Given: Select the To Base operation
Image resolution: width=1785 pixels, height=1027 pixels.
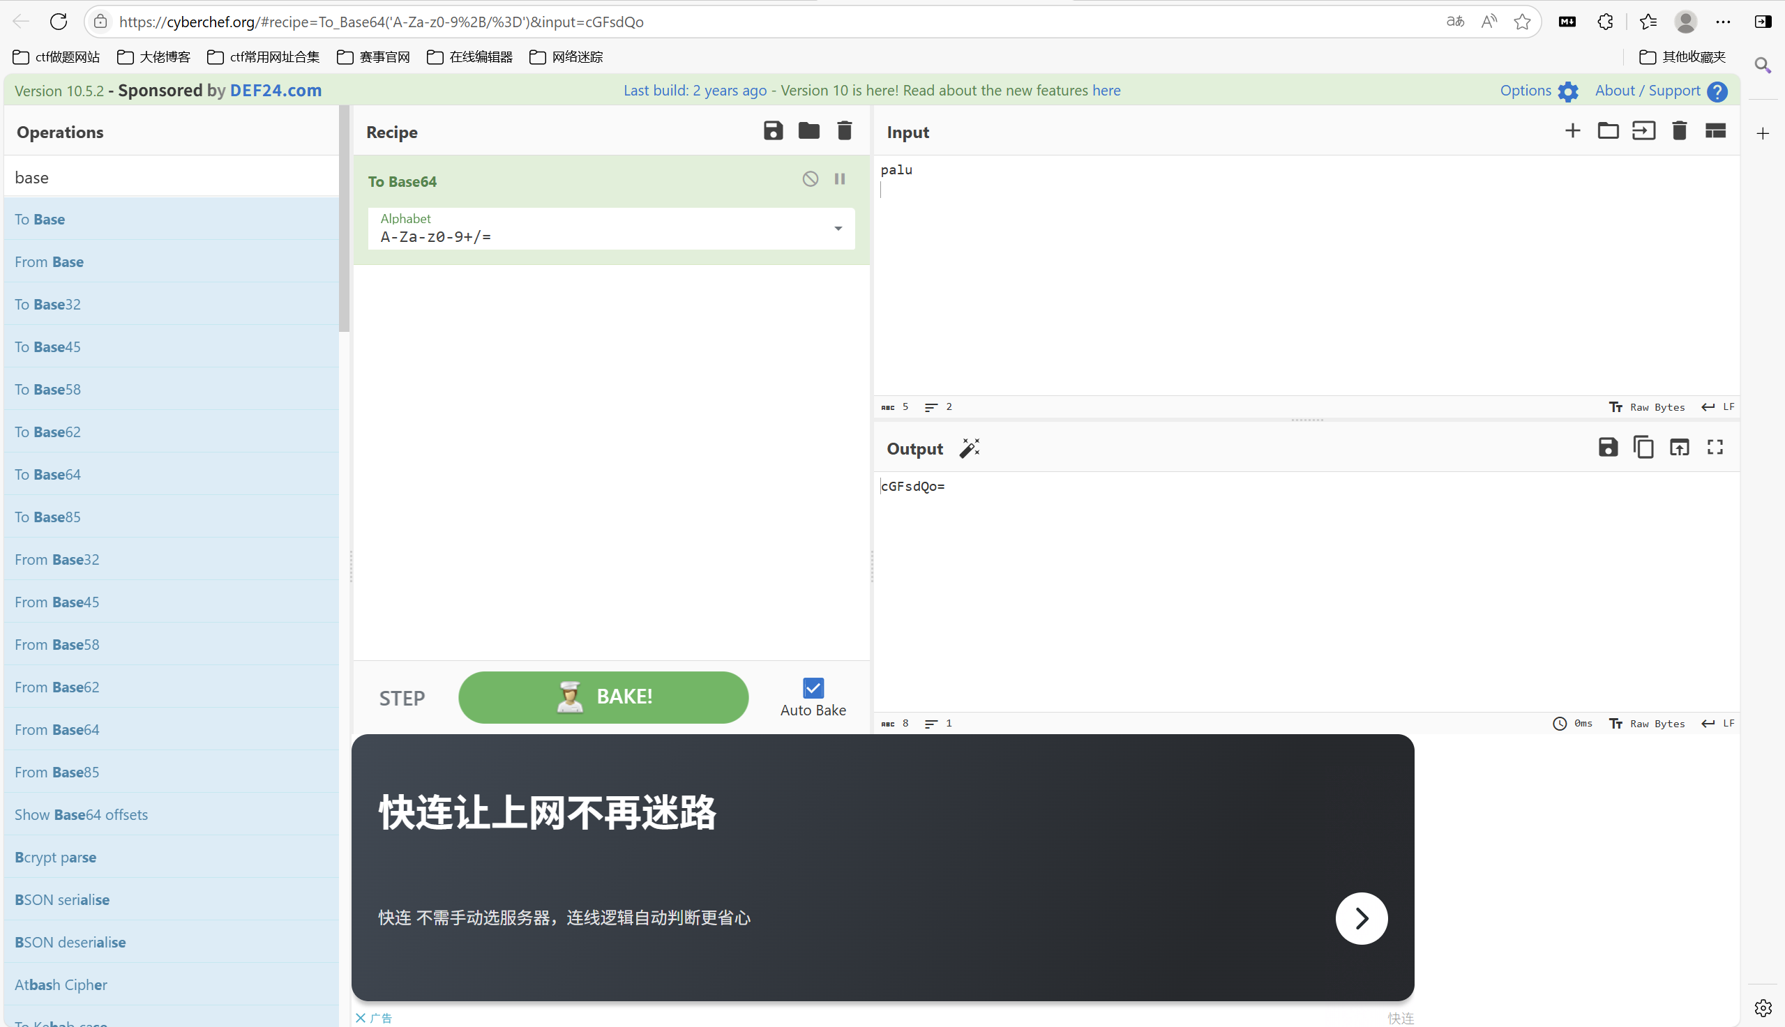Looking at the screenshot, I should click(172, 220).
